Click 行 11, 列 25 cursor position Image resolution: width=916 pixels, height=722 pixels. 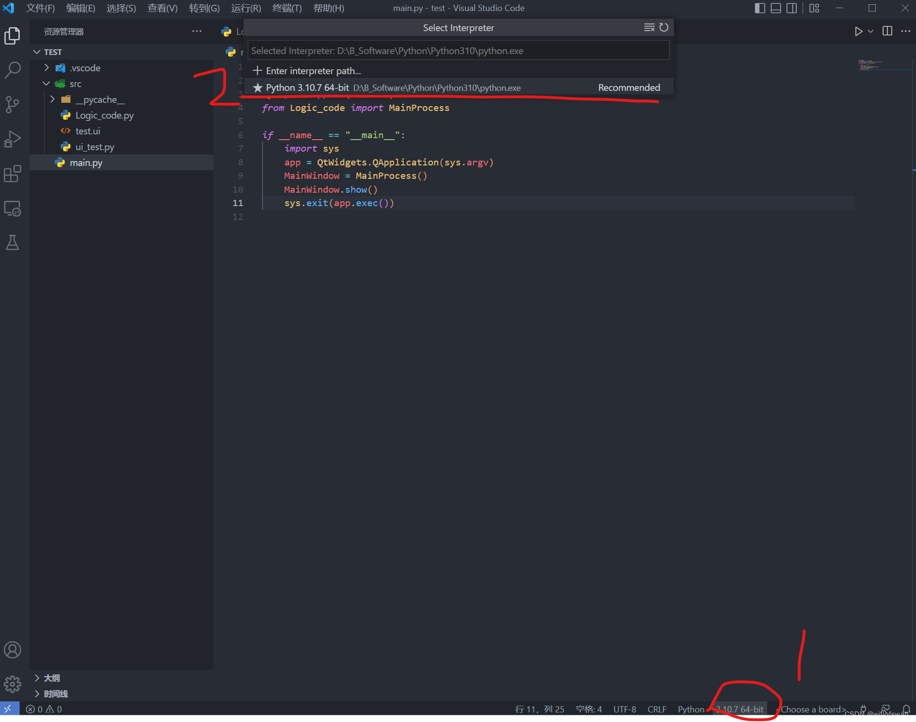pyautogui.click(x=540, y=709)
